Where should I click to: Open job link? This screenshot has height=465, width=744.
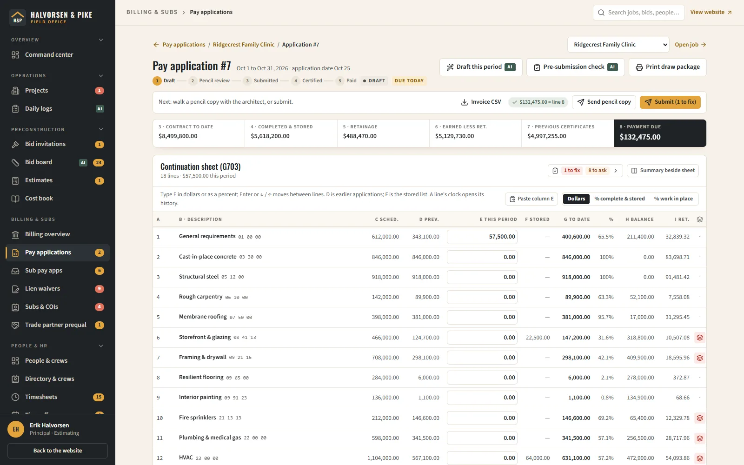click(690, 45)
